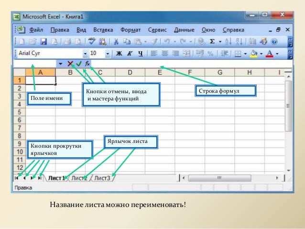Open Help with the question mark icon
The image size is (305, 229).
pos(274,42)
